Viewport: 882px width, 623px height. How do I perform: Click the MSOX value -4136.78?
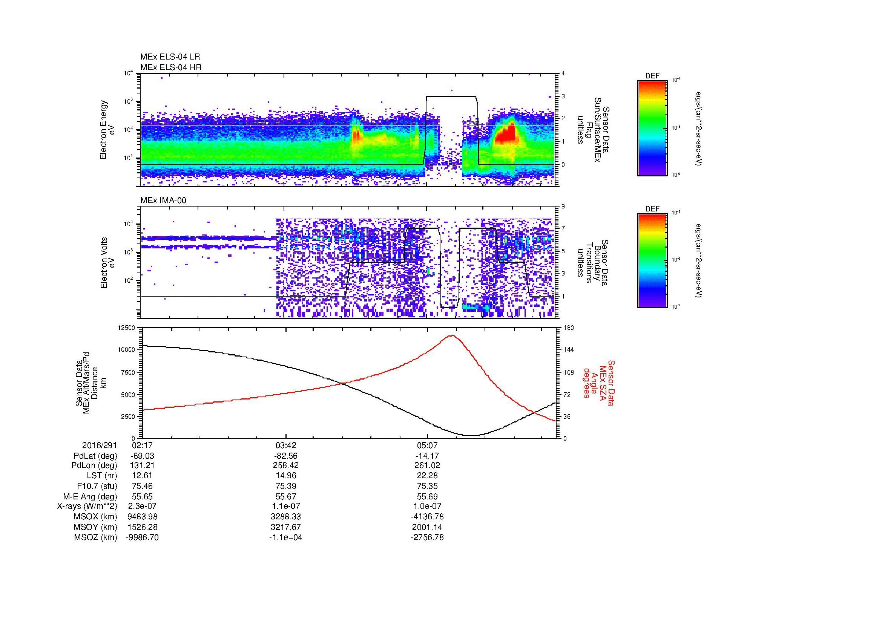(427, 517)
